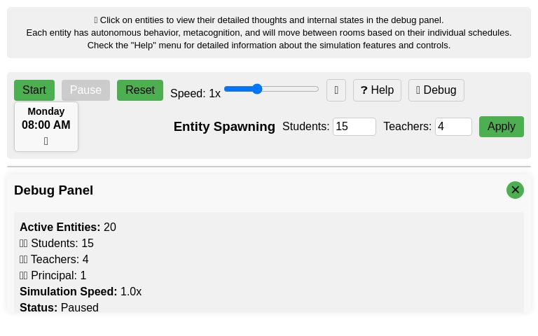Click the Debug Panel heading
538x336 pixels.
[53, 190]
